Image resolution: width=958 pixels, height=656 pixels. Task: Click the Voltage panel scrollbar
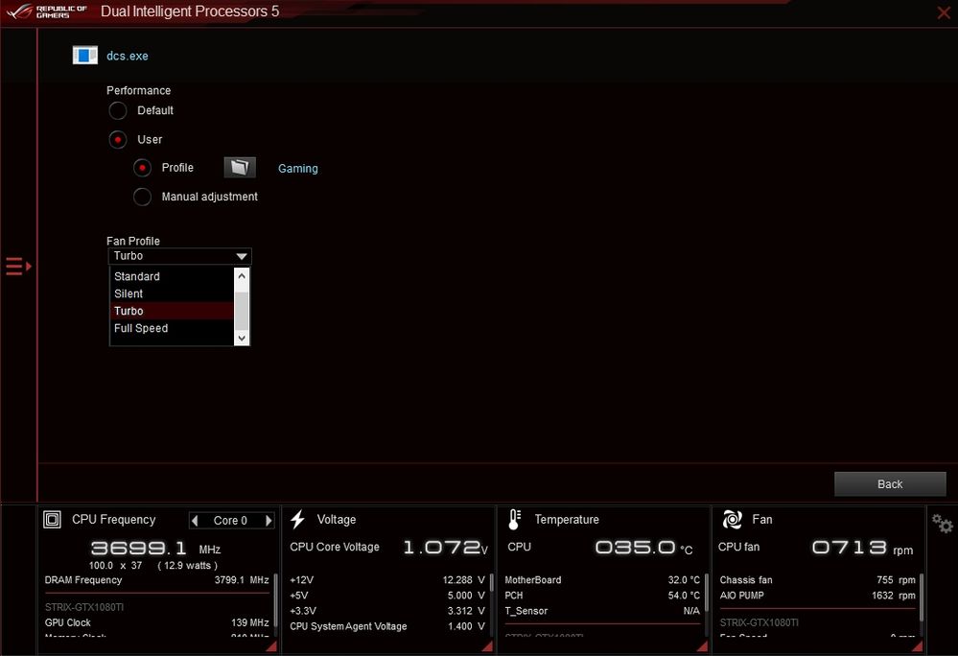click(x=492, y=583)
